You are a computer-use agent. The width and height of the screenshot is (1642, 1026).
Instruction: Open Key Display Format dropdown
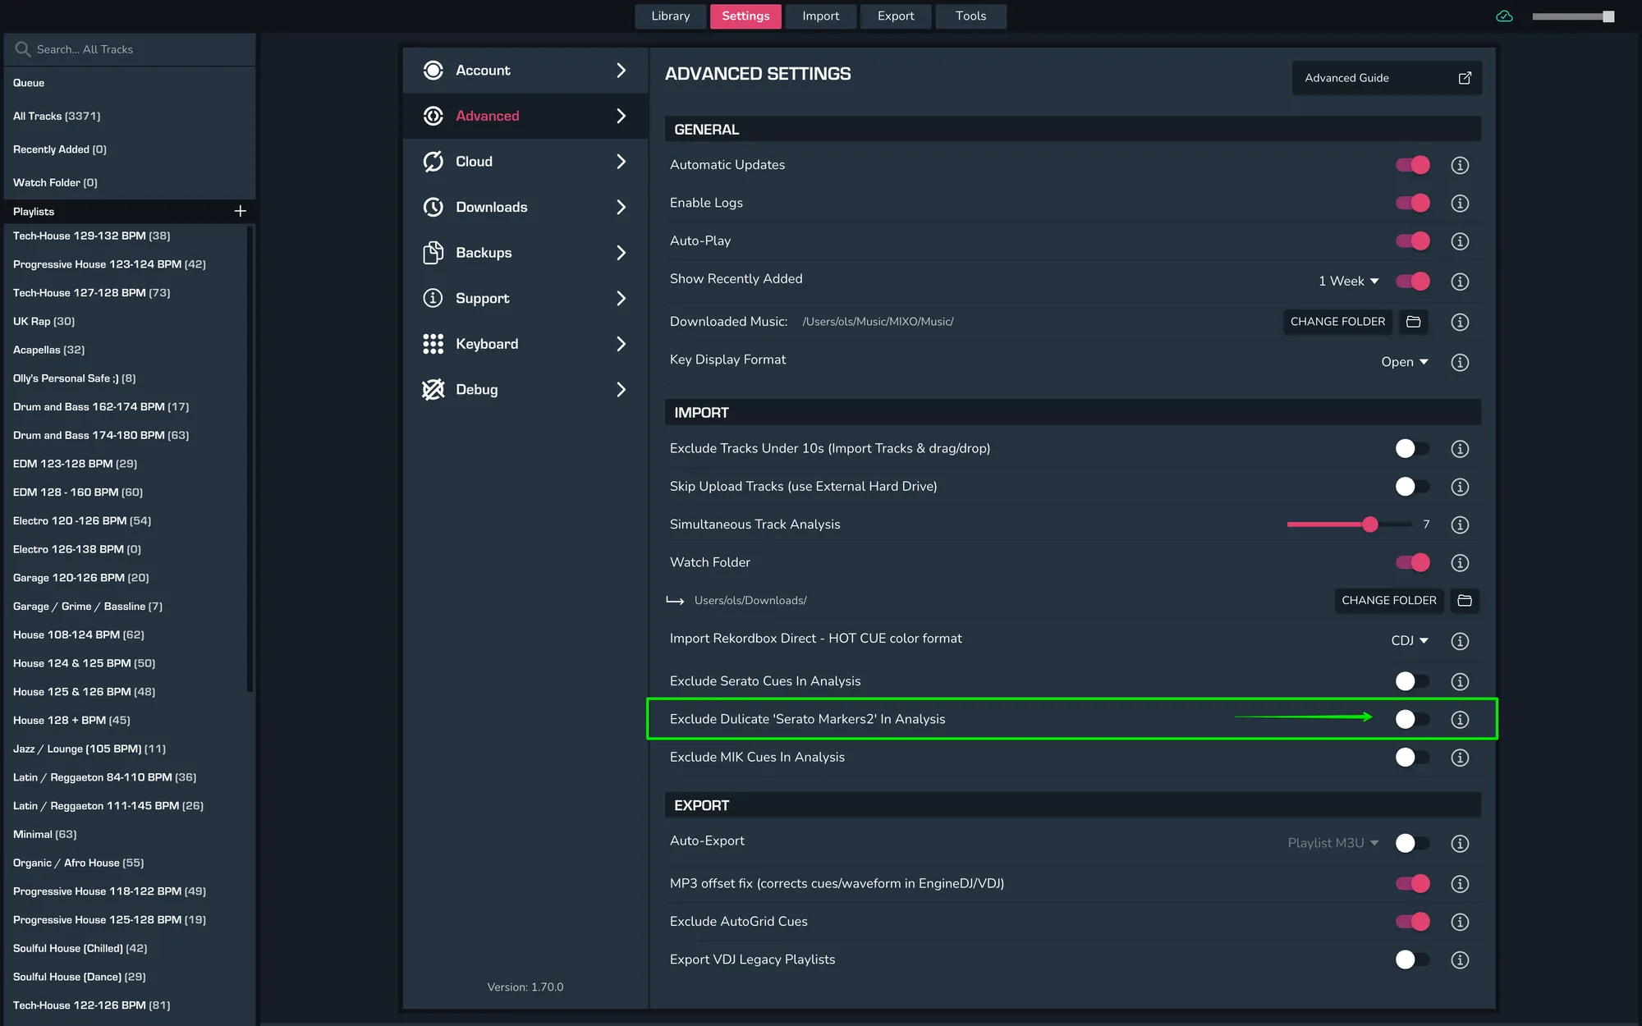coord(1404,362)
